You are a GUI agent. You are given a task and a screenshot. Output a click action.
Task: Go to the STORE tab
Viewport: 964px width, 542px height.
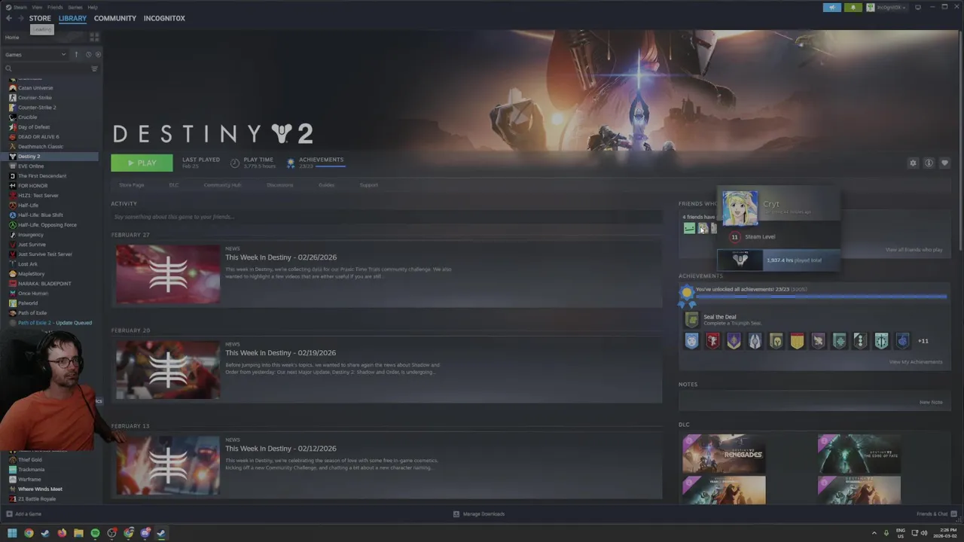click(x=40, y=18)
